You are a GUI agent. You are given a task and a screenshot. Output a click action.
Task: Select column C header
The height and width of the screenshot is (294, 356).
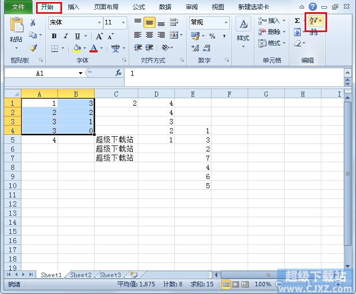(x=116, y=94)
